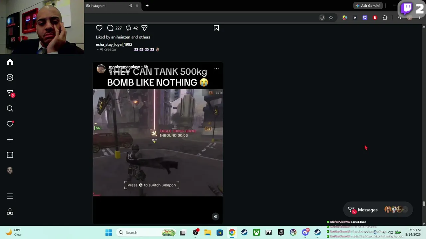Screen dimensions: 426x239
Task: Pause the playing reel video
Action: (x=158, y=143)
